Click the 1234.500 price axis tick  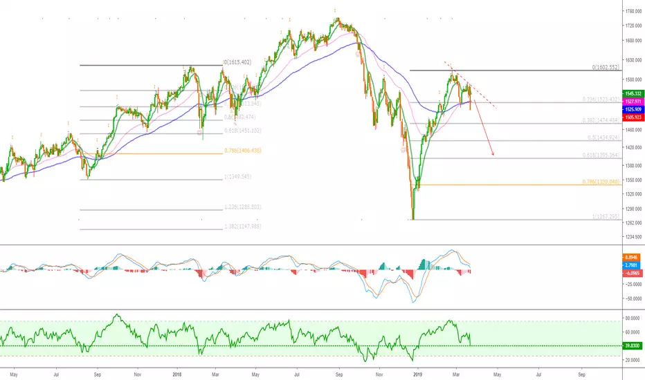pyautogui.click(x=633, y=236)
